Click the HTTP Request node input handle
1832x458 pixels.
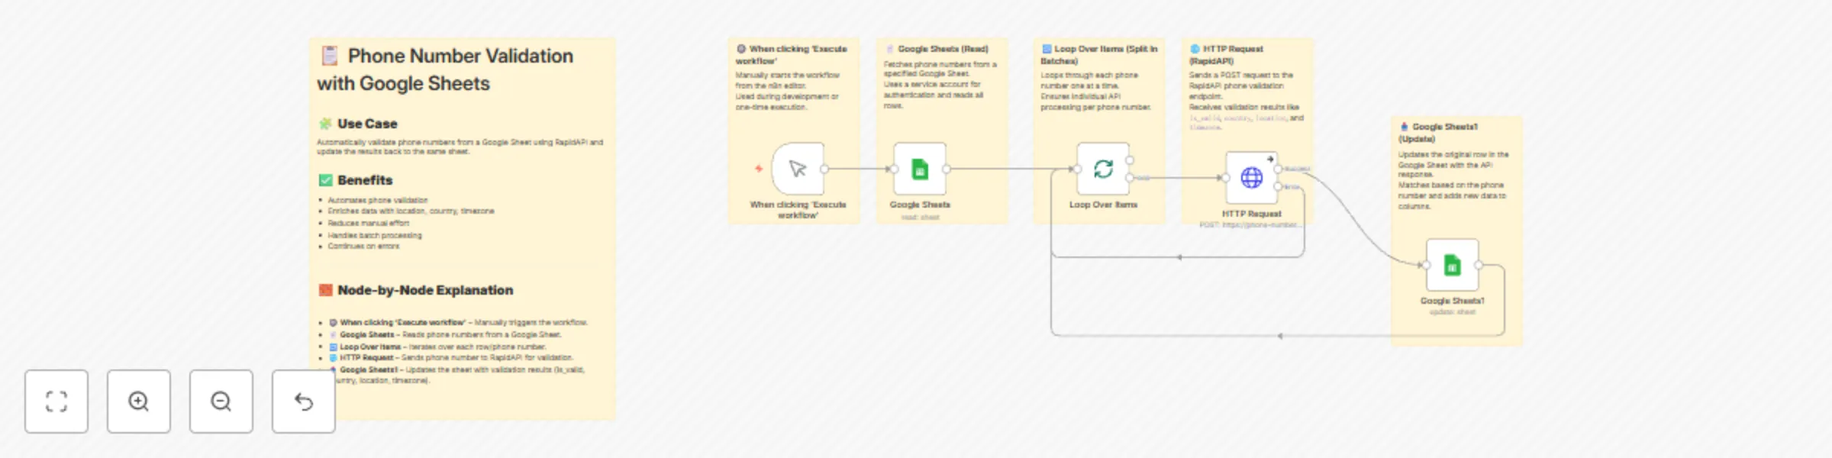click(1225, 178)
